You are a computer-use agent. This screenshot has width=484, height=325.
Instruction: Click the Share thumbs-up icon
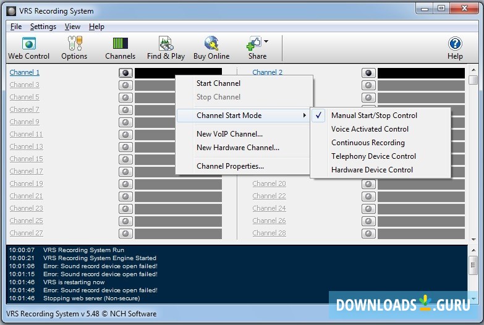click(254, 43)
